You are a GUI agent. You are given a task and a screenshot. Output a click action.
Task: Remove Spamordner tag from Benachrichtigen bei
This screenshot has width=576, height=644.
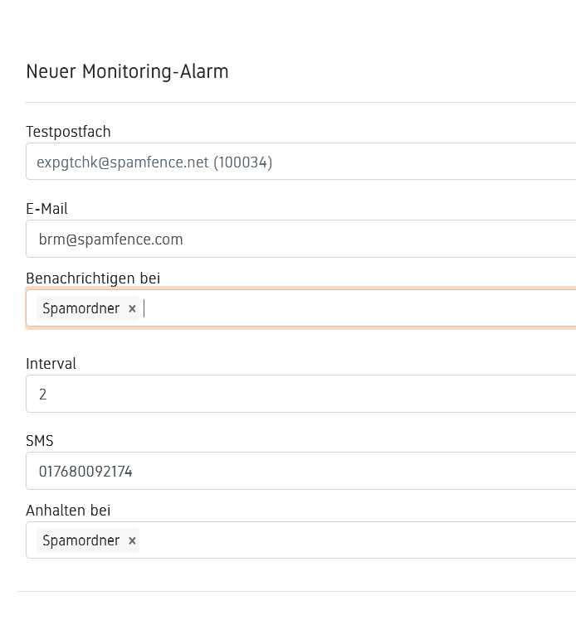click(132, 308)
